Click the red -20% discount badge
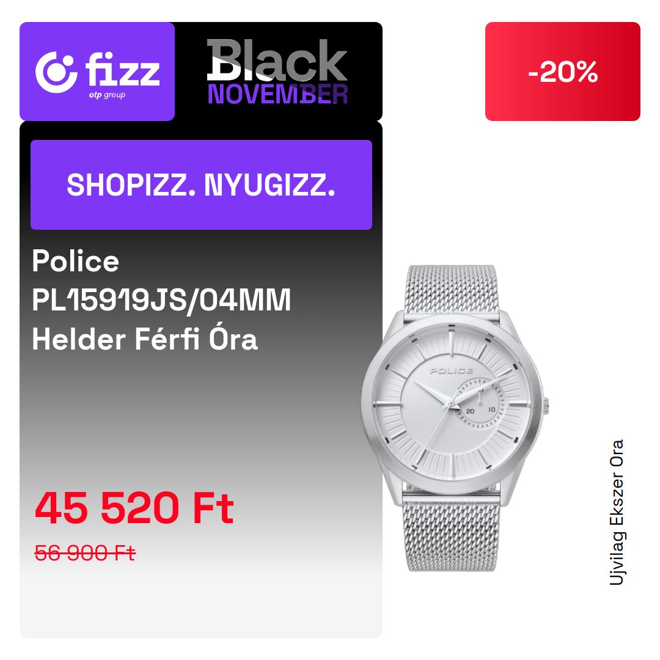 [x=562, y=71]
